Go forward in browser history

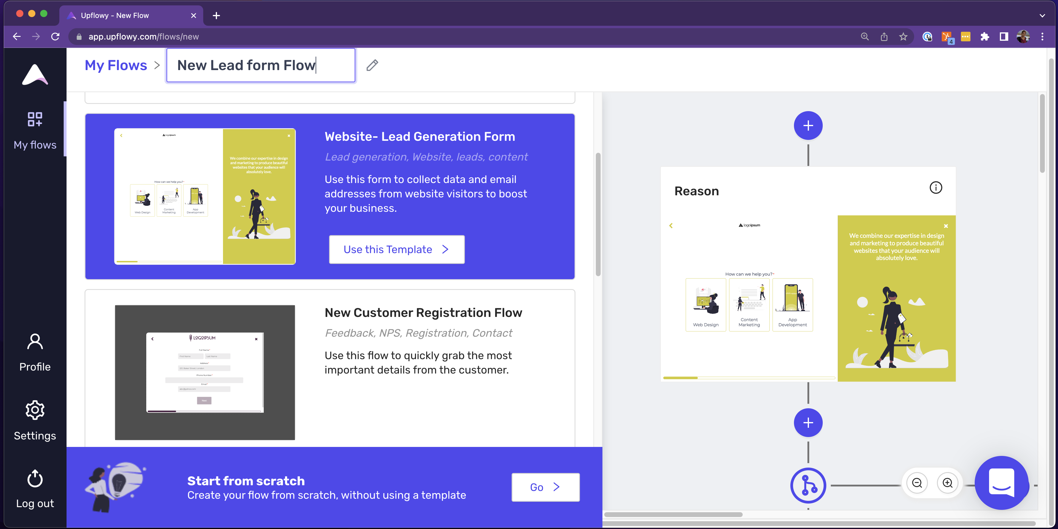click(36, 37)
